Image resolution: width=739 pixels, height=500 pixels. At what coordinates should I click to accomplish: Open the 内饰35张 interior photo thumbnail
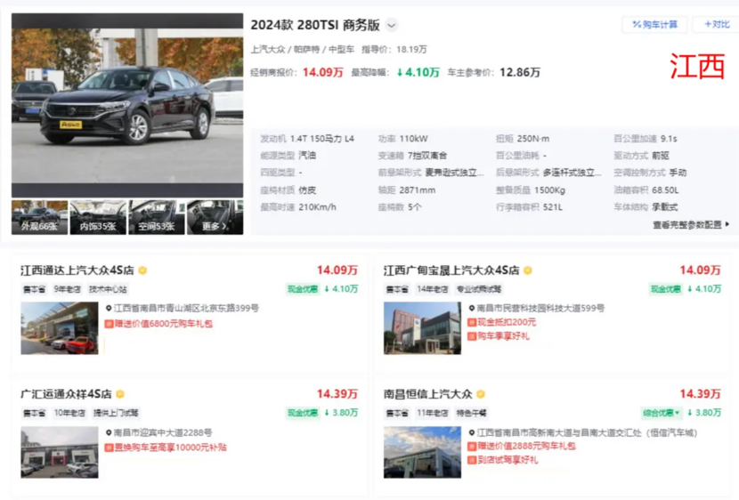coord(98,217)
